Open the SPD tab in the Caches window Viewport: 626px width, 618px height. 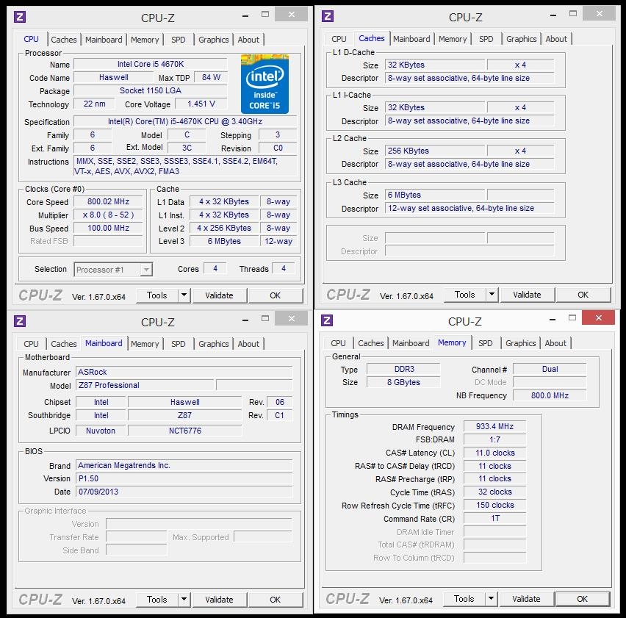pos(486,39)
